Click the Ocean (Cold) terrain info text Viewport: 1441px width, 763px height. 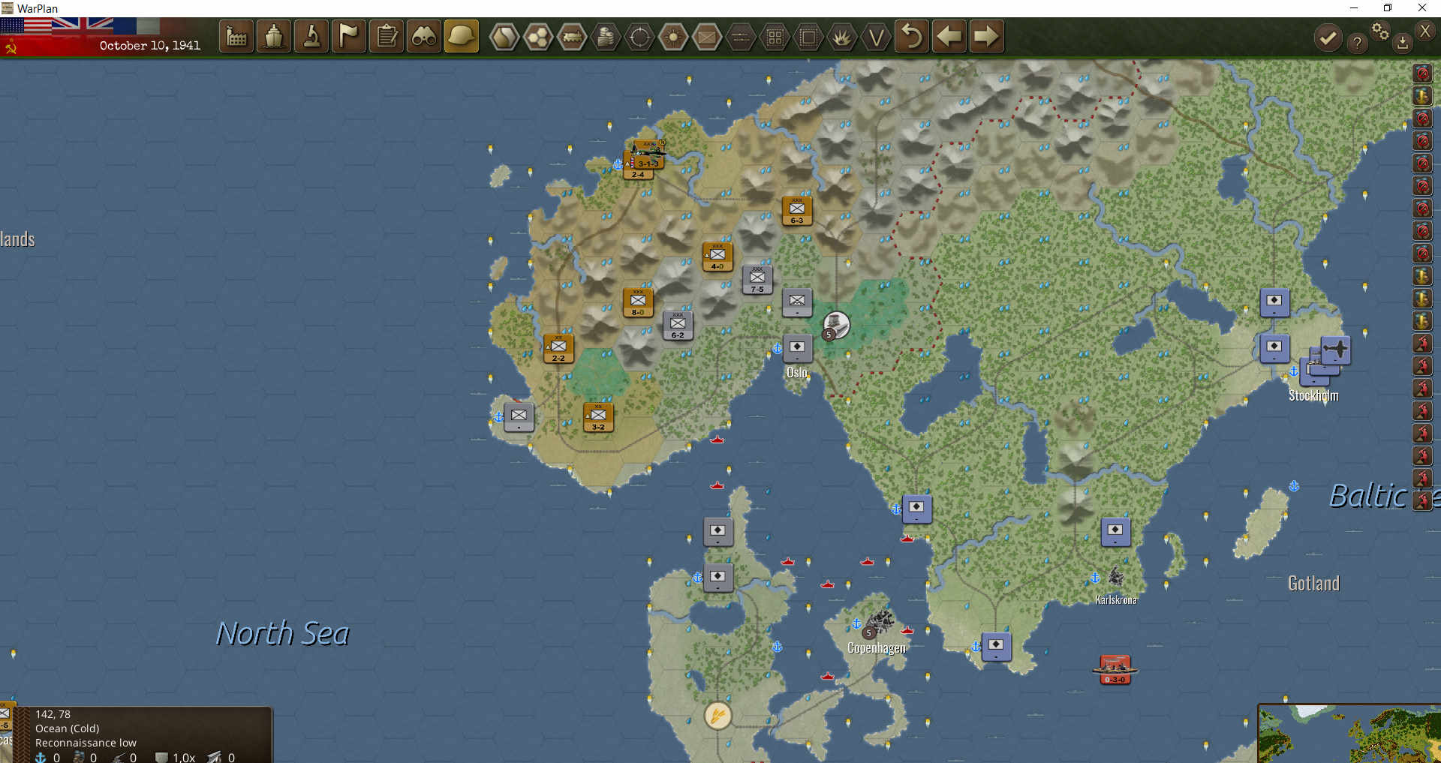67,728
